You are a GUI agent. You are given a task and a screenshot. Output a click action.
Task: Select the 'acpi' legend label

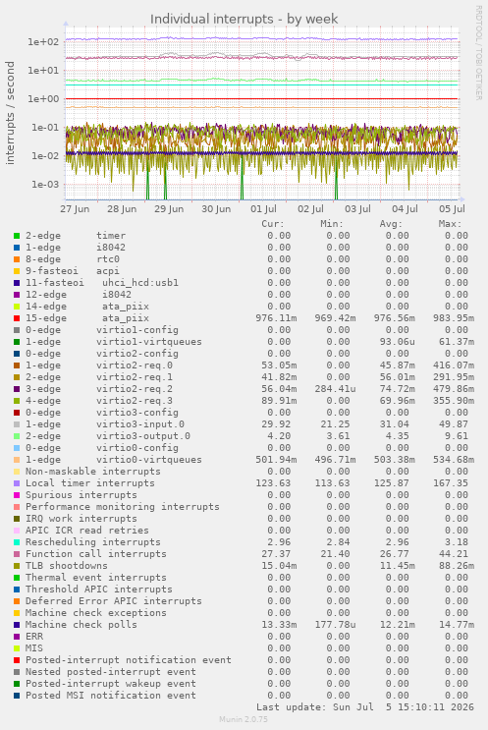click(108, 271)
